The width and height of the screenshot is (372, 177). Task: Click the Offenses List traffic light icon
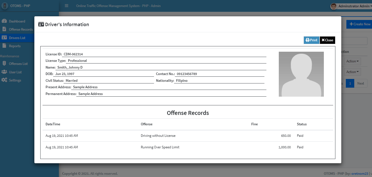(4, 63)
